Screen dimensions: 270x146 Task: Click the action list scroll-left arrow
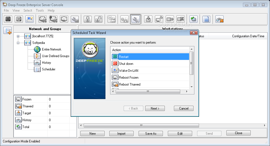point(113,91)
